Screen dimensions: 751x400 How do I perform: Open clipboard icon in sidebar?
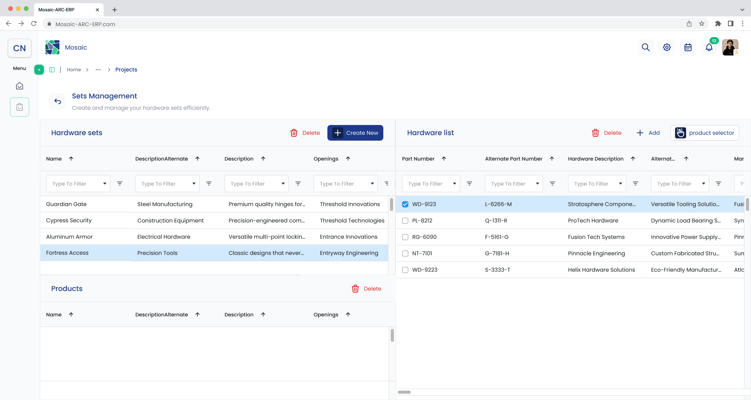pyautogui.click(x=20, y=107)
